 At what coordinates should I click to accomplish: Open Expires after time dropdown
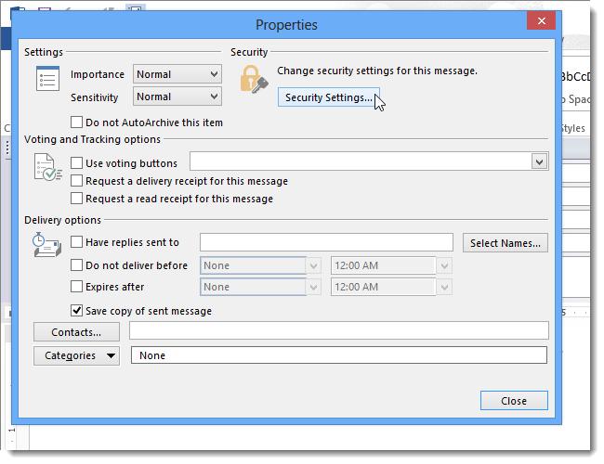coord(444,287)
